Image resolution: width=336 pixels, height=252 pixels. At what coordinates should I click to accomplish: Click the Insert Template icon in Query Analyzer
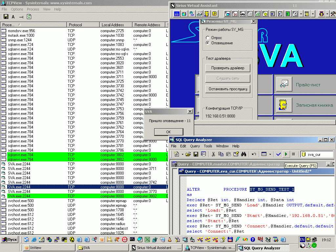tap(203, 154)
